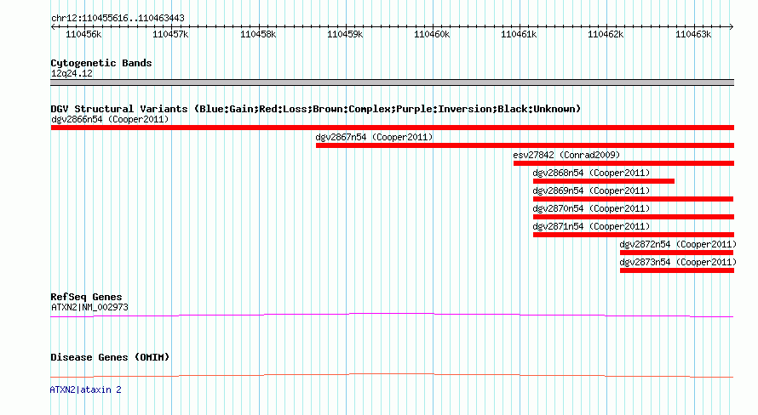Select the dgv2869n54 (Cooper2011) label
Viewport: 758px width, 415px height.
(x=591, y=190)
